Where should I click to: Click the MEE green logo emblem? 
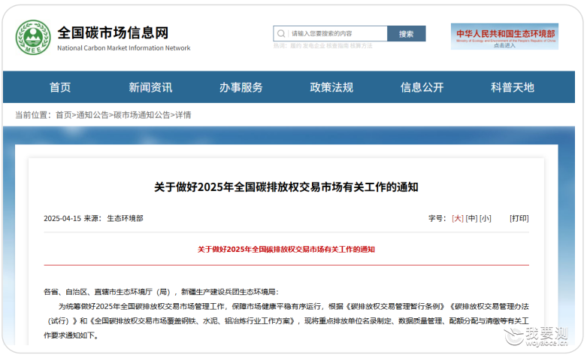click(x=33, y=37)
